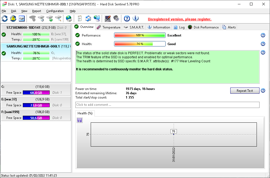Select the Health (%) graph tab
The image size is (270, 178).
click(85, 113)
